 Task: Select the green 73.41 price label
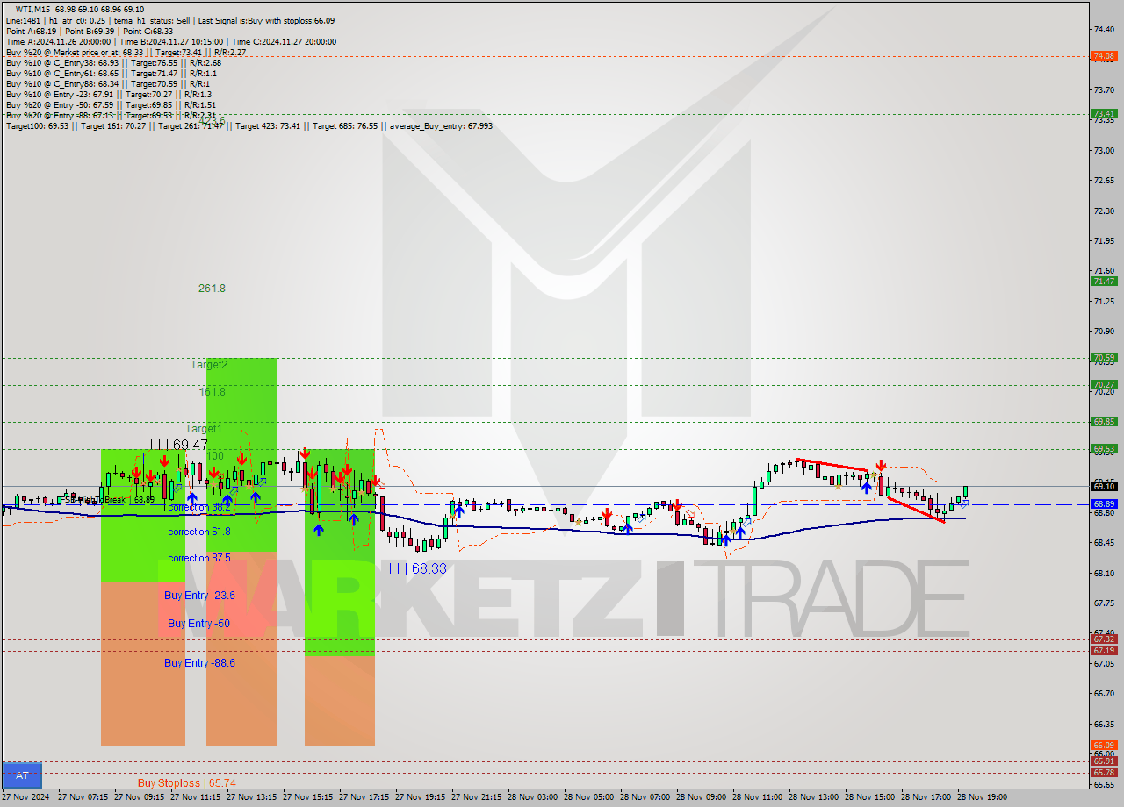1104,113
